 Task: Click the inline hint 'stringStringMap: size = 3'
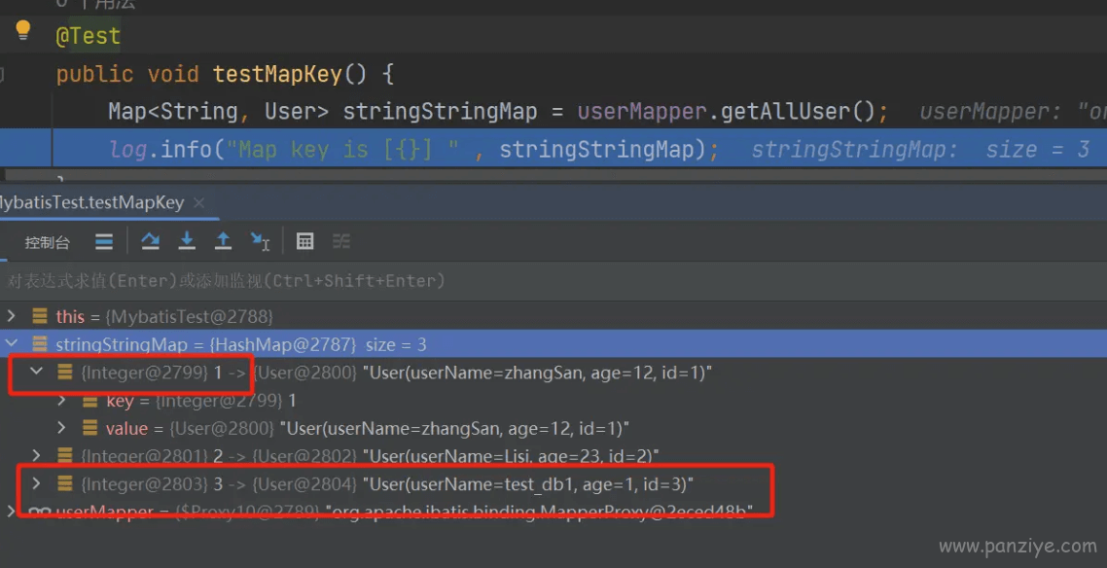pos(920,149)
